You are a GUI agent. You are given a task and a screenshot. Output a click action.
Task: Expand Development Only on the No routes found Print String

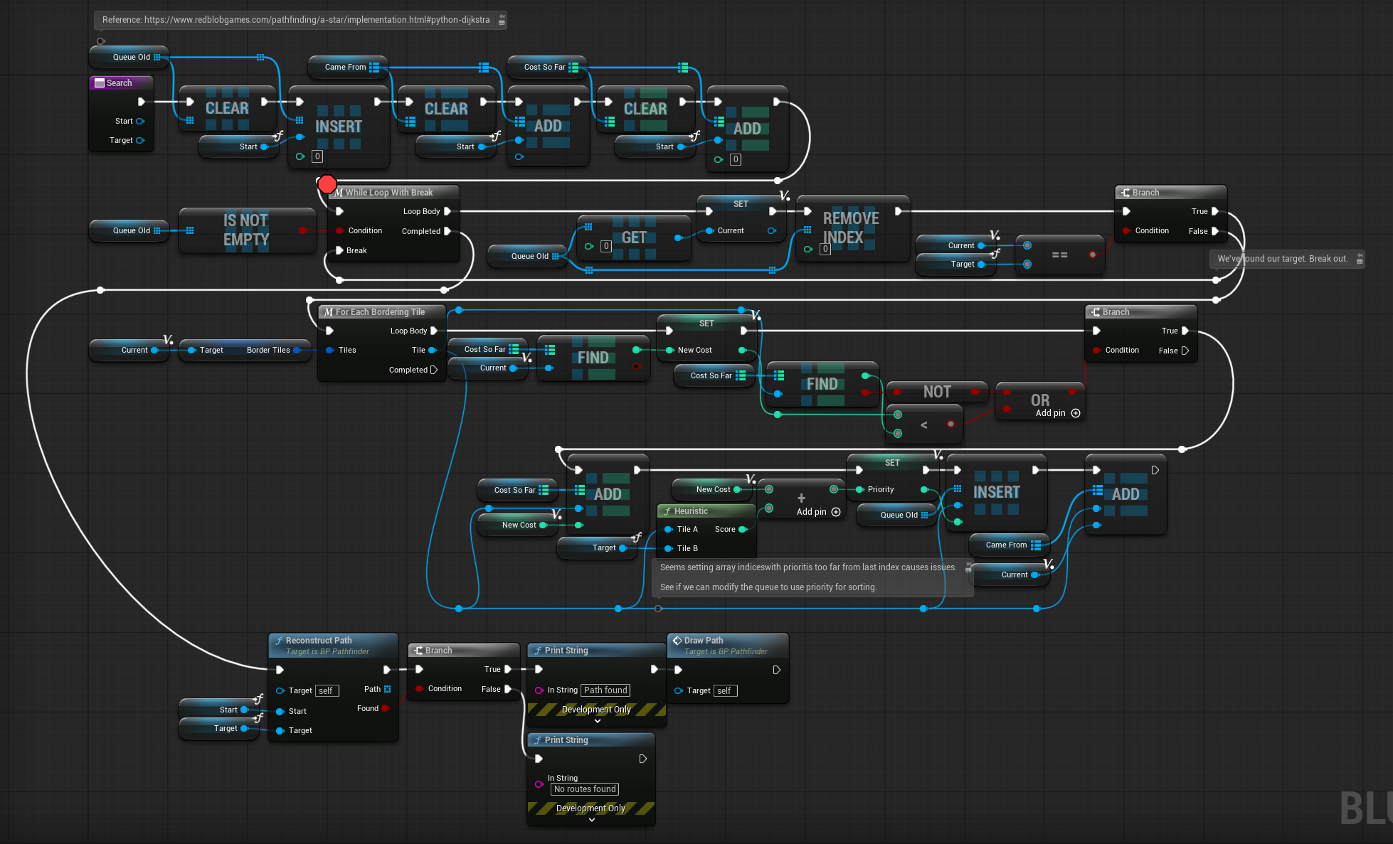pyautogui.click(x=590, y=820)
